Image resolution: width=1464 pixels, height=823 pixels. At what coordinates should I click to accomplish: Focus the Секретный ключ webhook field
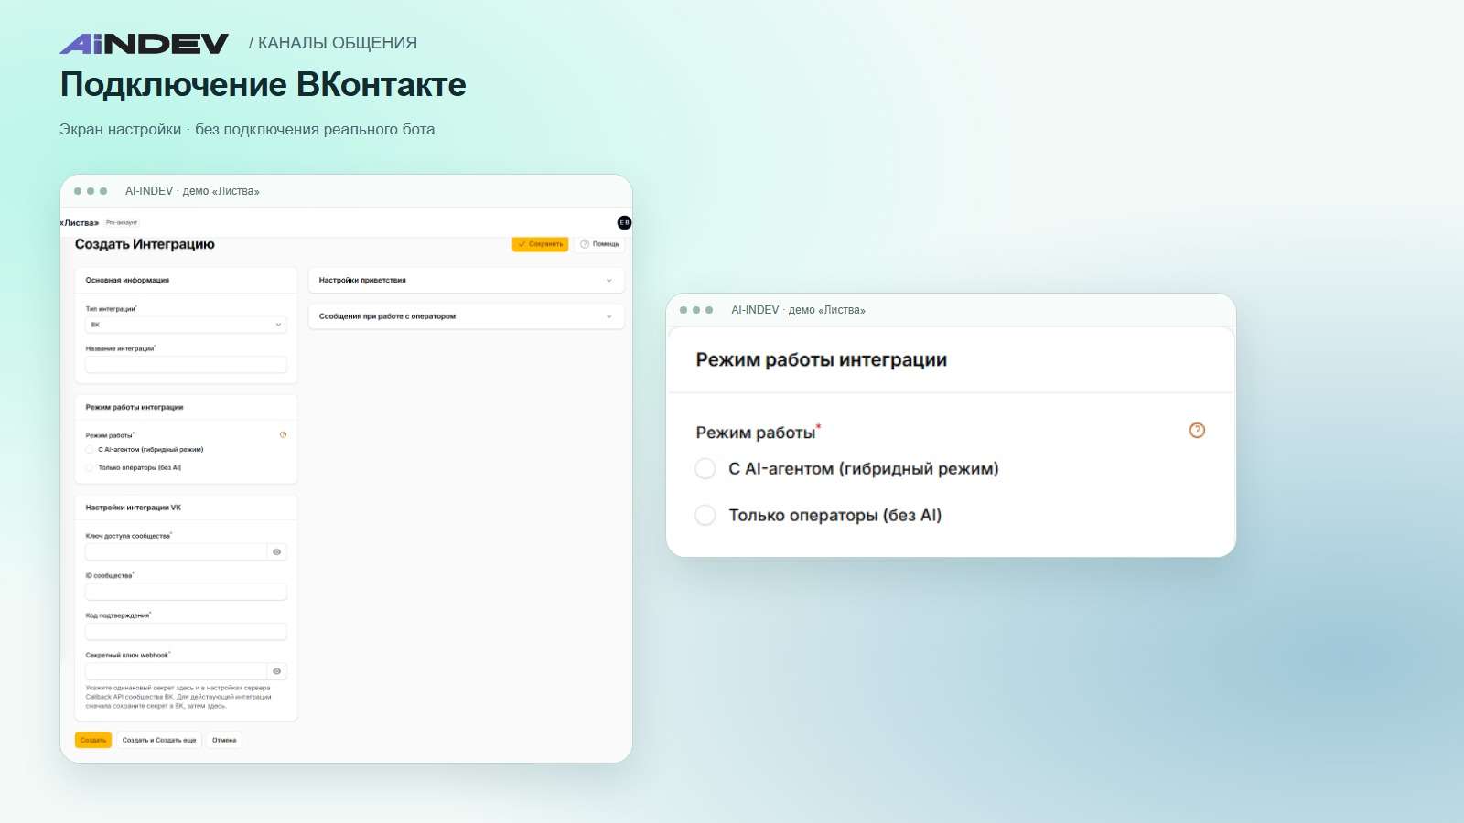pyautogui.click(x=176, y=671)
